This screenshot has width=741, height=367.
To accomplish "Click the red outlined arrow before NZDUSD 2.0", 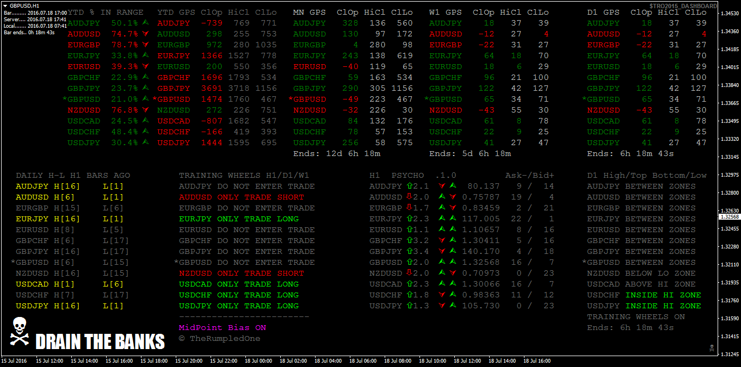I will click(409, 273).
